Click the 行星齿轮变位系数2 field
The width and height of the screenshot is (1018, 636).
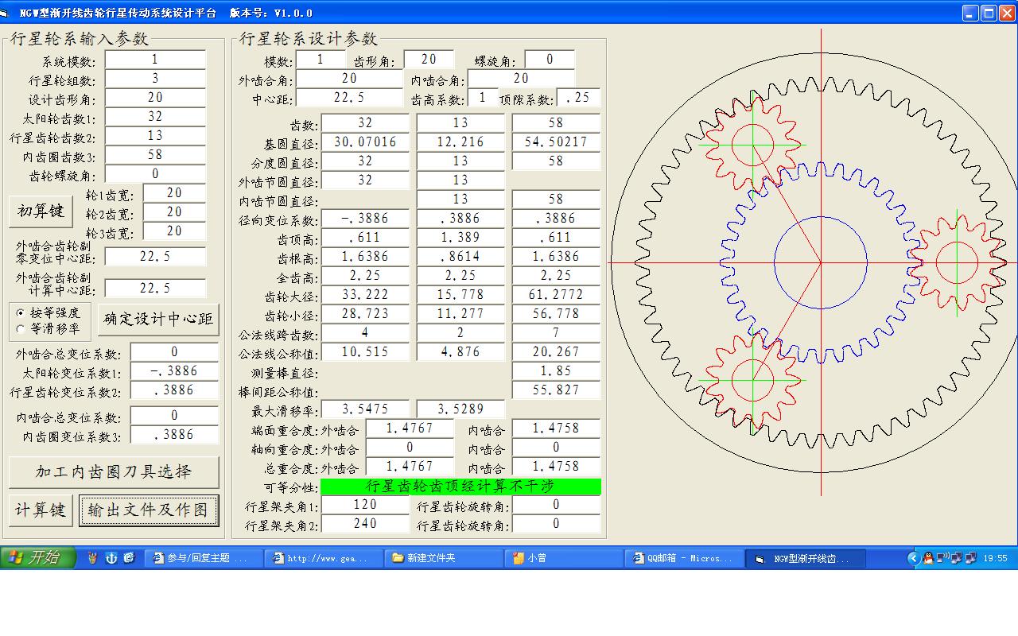pos(174,390)
